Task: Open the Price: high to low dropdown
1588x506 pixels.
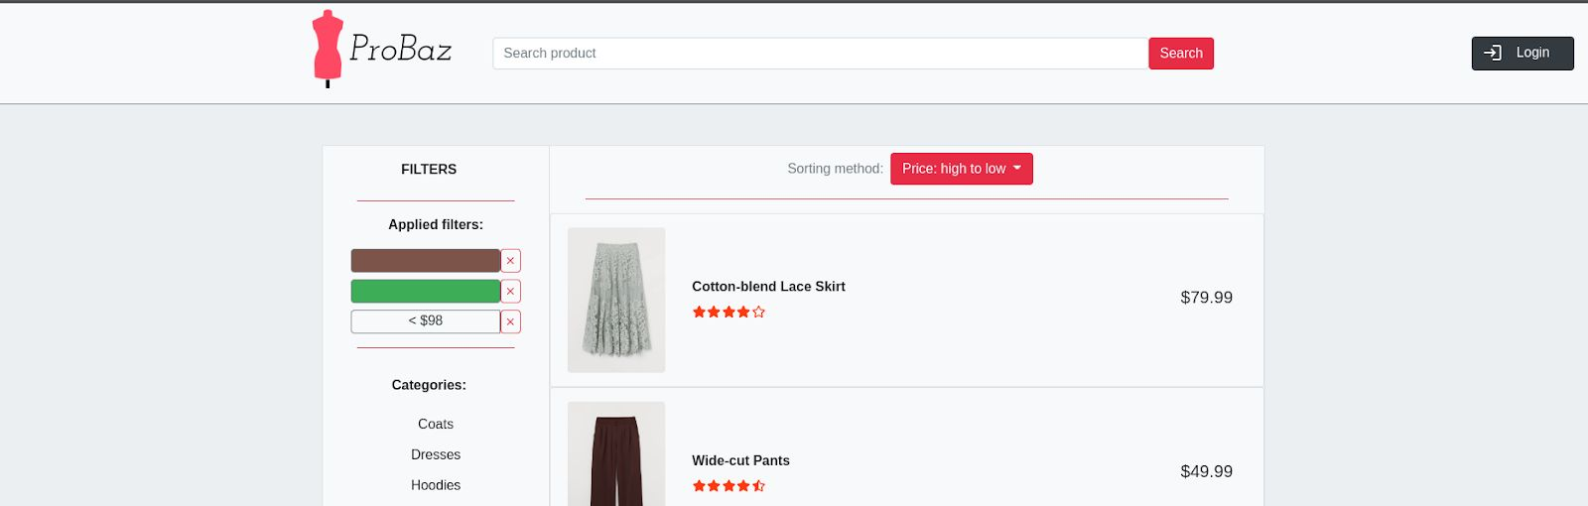Action: point(962,169)
